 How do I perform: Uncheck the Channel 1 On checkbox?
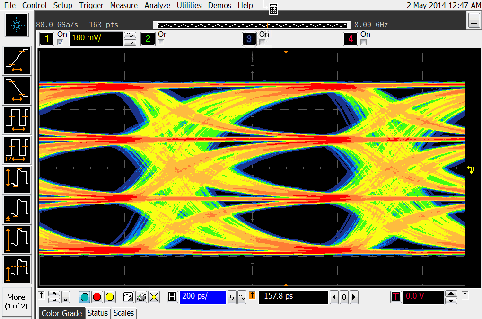click(60, 43)
